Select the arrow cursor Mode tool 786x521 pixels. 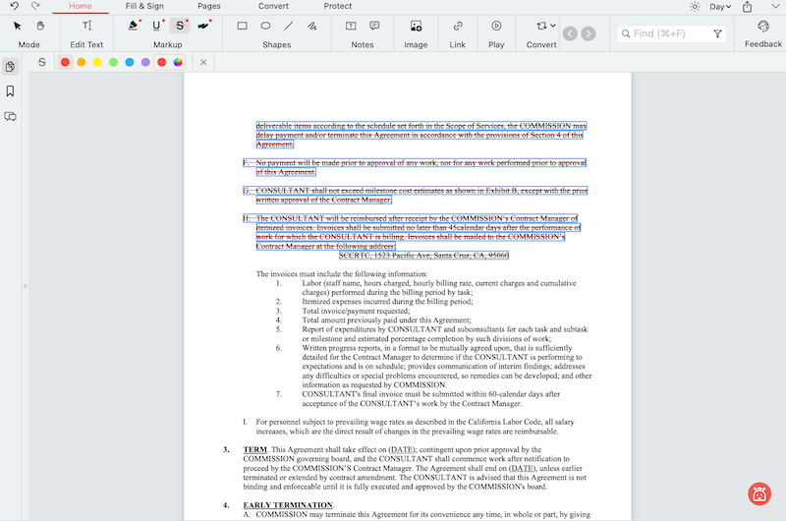coord(18,26)
